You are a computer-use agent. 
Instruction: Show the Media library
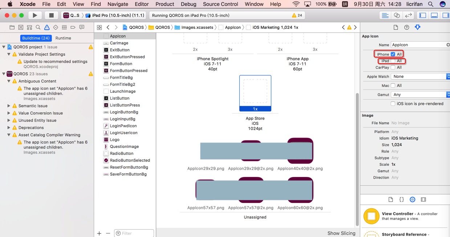(x=423, y=200)
